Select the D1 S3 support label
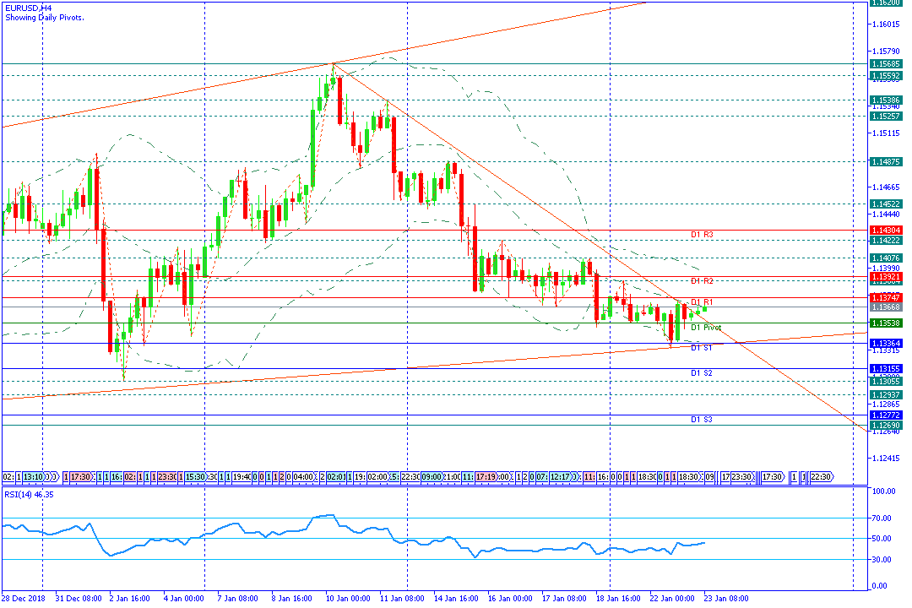 click(702, 419)
